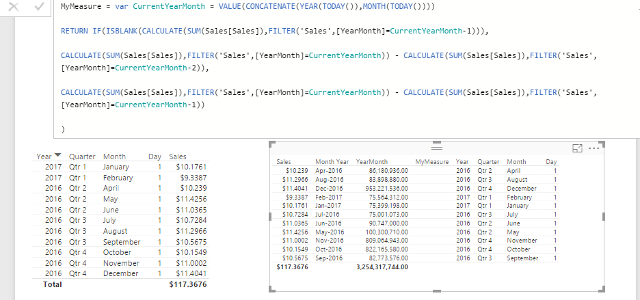The height and width of the screenshot is (300, 640).
Task: Click the Day header in the right table
Action: [x=551, y=162]
